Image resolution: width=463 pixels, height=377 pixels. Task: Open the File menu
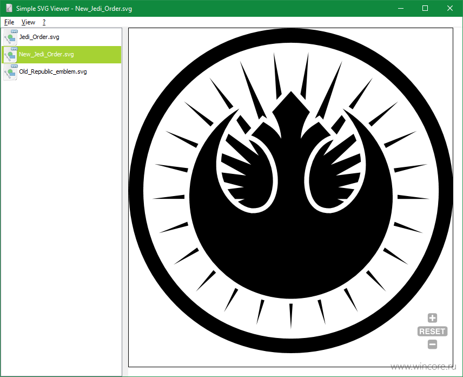point(9,22)
